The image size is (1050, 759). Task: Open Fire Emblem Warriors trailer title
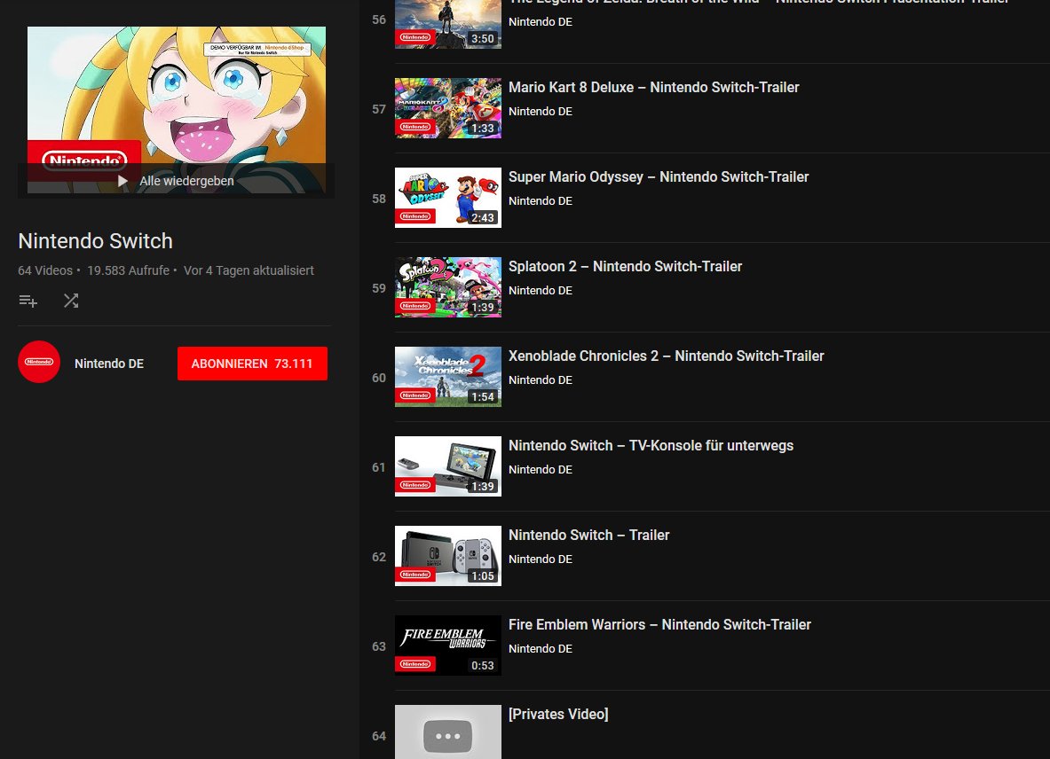click(x=659, y=624)
